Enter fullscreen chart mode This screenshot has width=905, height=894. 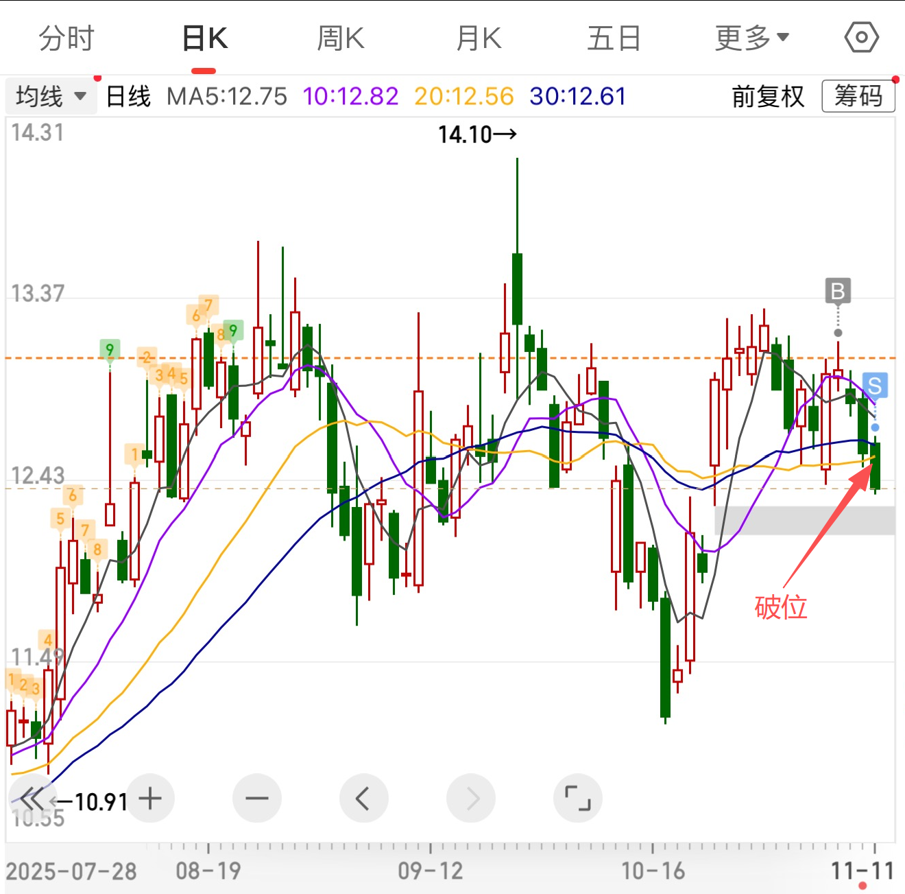pyautogui.click(x=577, y=799)
